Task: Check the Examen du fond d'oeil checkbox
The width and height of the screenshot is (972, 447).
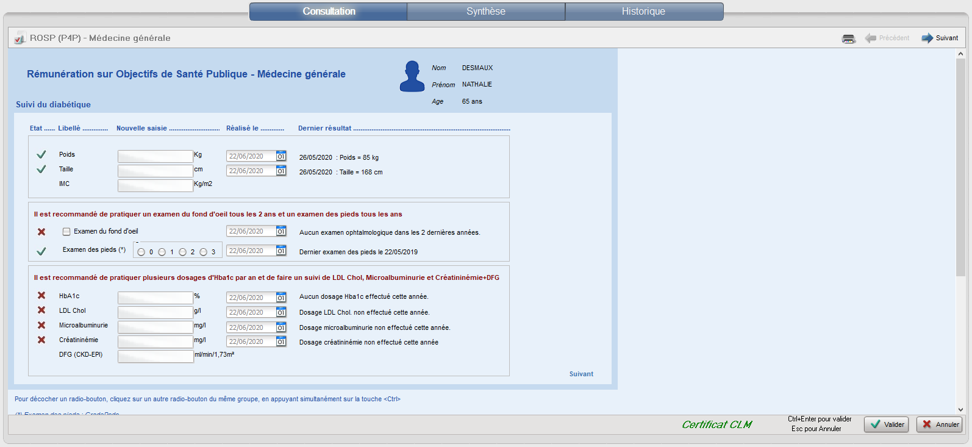Action: [x=66, y=232]
